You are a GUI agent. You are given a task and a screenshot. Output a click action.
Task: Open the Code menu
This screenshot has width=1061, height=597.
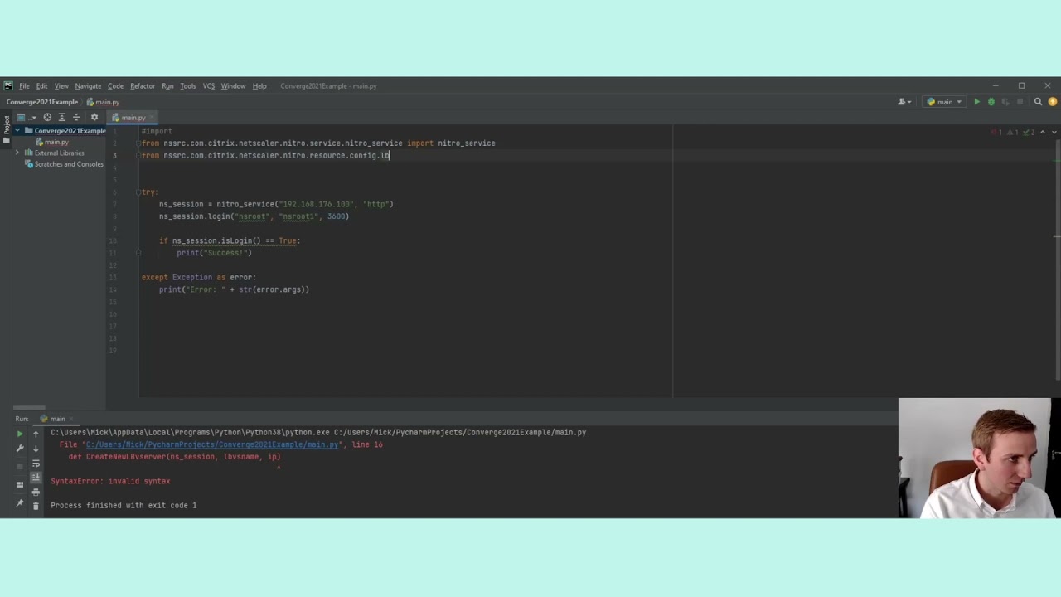pos(115,86)
